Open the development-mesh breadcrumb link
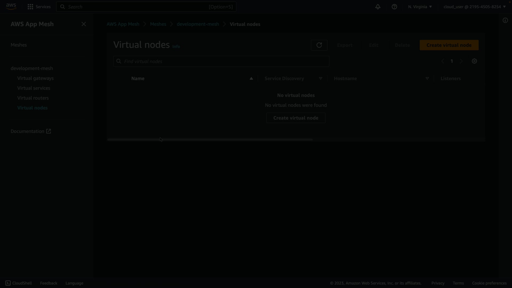The width and height of the screenshot is (512, 288). click(198, 24)
